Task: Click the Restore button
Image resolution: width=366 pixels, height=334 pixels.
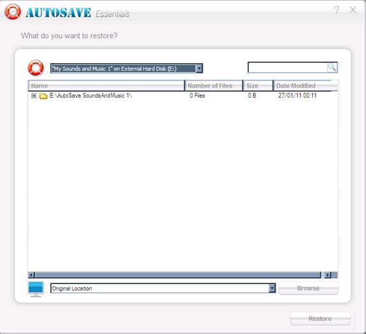Action: pyautogui.click(x=320, y=319)
